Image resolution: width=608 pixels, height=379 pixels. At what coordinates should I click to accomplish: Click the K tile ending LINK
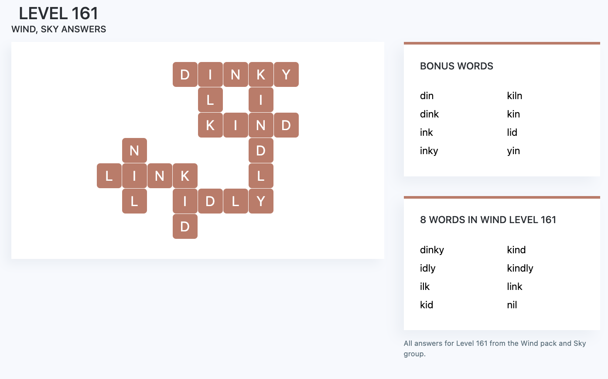185,176
